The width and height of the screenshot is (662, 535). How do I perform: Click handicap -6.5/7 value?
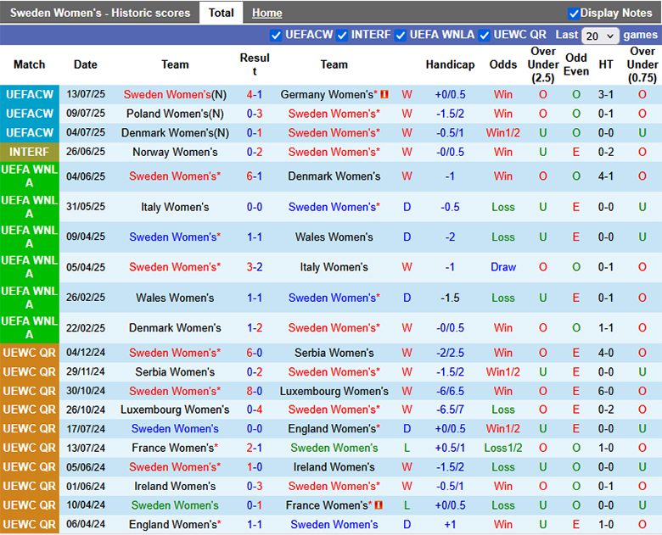[450, 410]
